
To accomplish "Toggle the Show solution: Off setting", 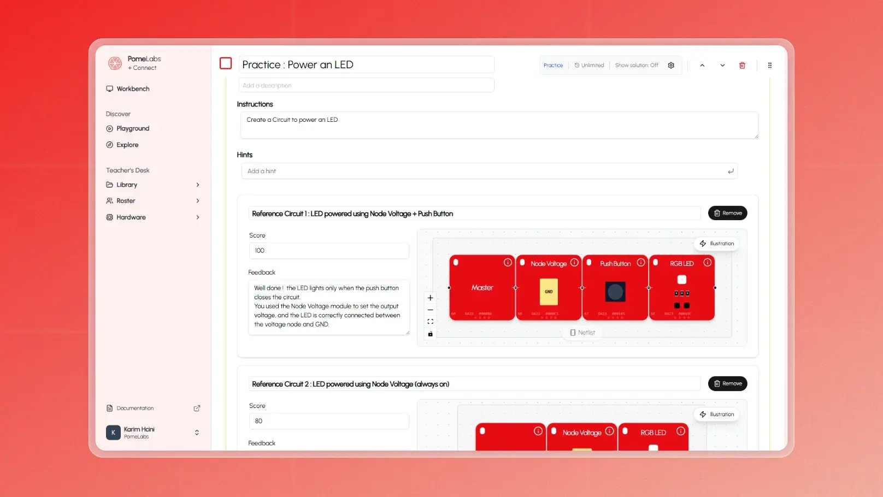I will click(x=637, y=66).
